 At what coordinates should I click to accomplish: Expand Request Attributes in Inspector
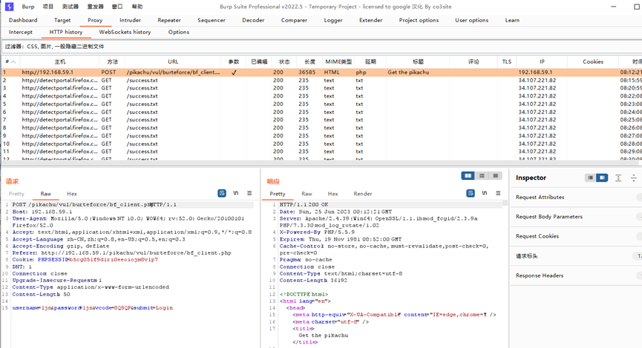[x=577, y=197]
